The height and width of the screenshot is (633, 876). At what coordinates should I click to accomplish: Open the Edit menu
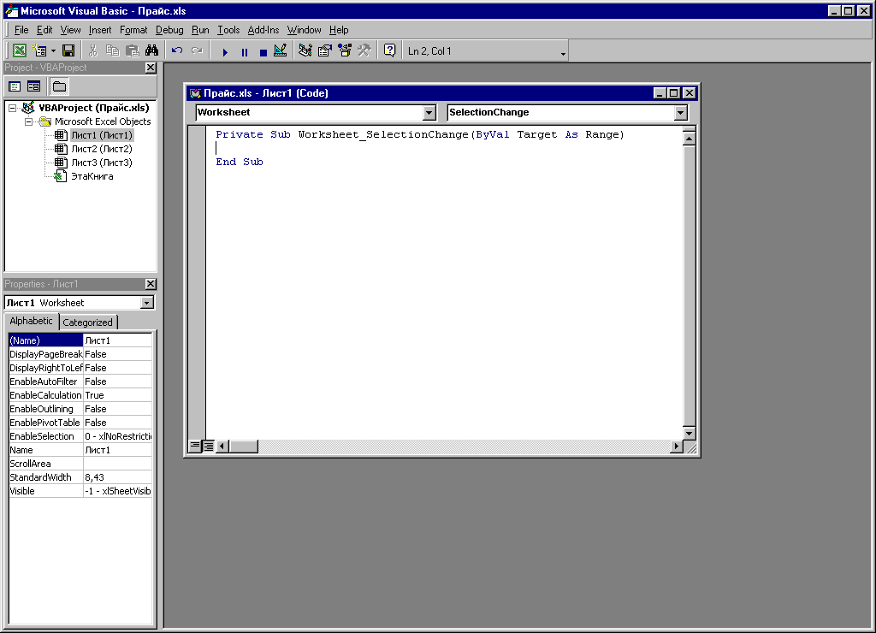point(44,30)
